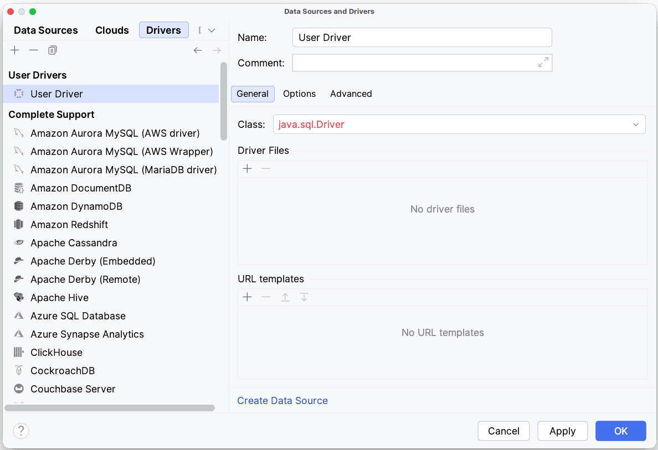The width and height of the screenshot is (658, 450).
Task: Select Apache Cassandra in driver list
Action: coord(74,243)
